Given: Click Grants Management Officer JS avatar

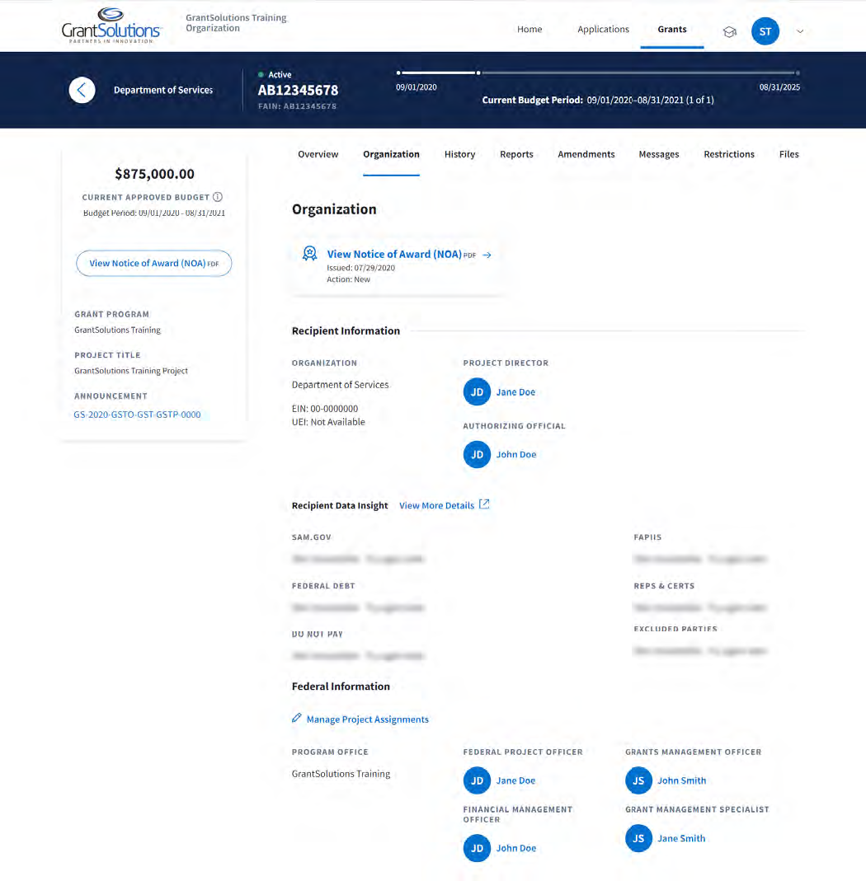Looking at the screenshot, I should coord(638,780).
